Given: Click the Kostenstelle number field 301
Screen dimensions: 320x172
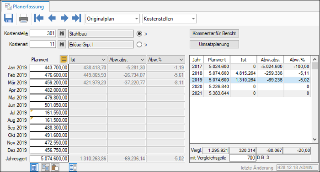Looking at the screenshot, I should 43,33.
